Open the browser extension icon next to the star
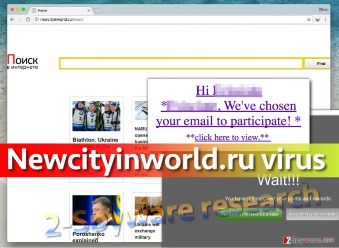The image size is (339, 248). [x=317, y=19]
